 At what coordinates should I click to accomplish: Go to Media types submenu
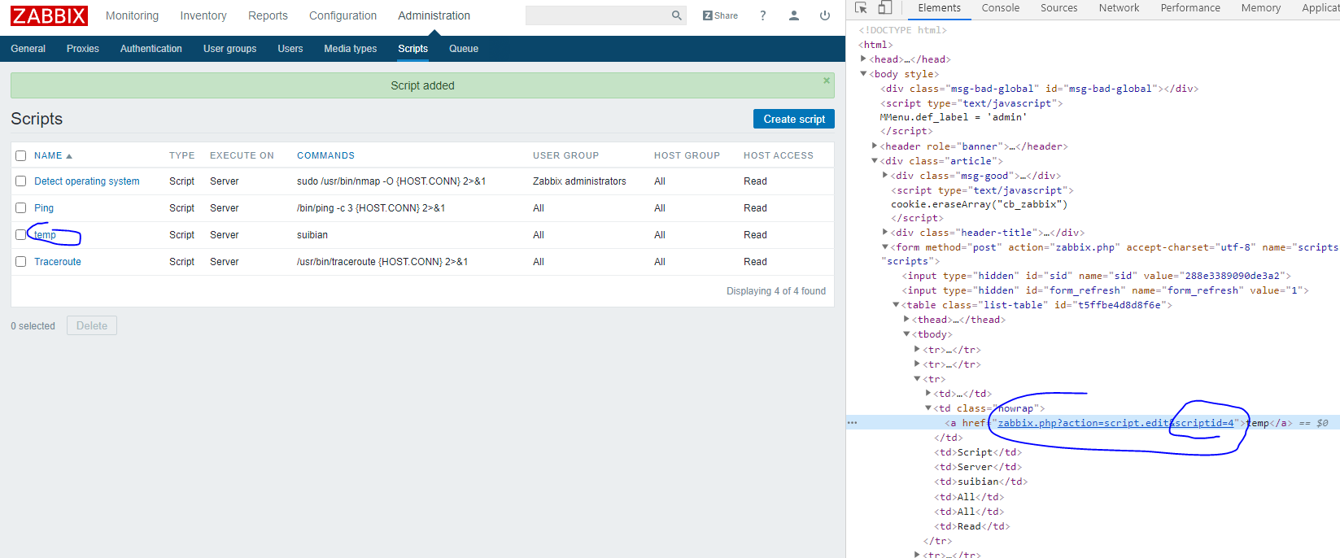click(351, 49)
